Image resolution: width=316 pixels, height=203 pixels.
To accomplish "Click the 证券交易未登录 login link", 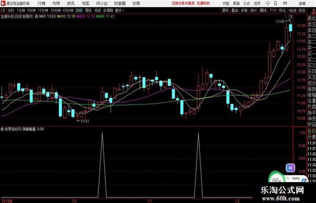I will tap(183, 3).
